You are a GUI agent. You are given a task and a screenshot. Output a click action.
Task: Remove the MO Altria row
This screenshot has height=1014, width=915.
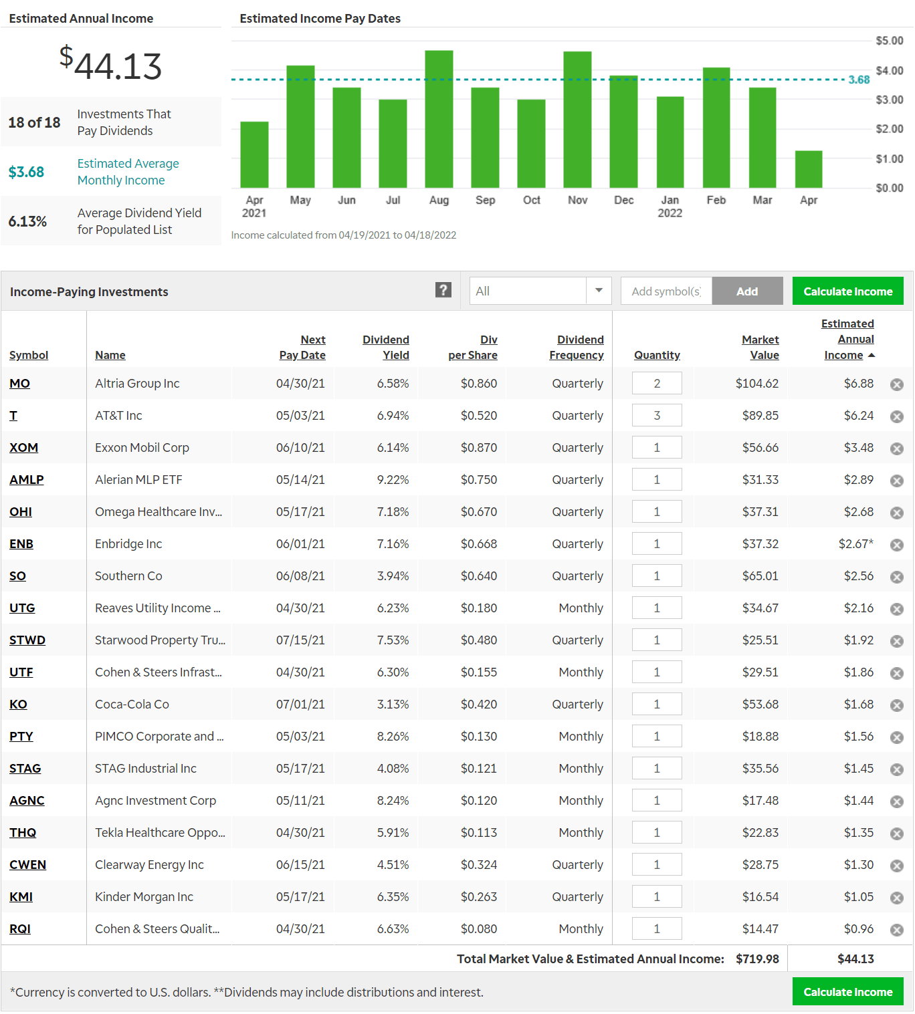897,384
